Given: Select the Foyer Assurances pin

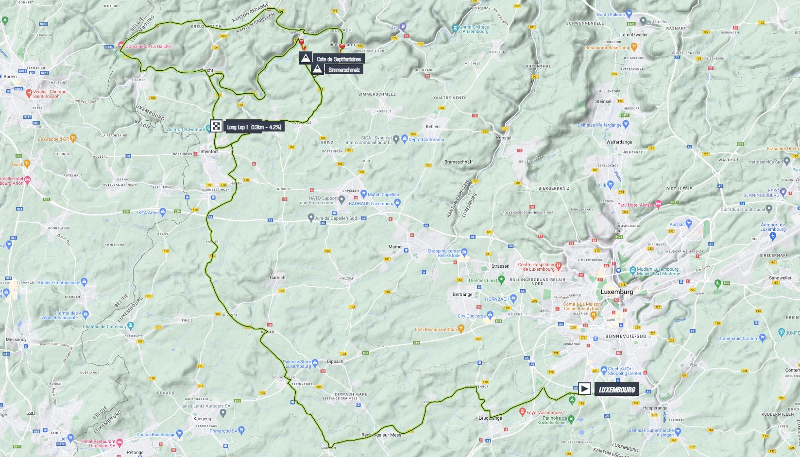Looking at the screenshot, I should tap(523, 412).
